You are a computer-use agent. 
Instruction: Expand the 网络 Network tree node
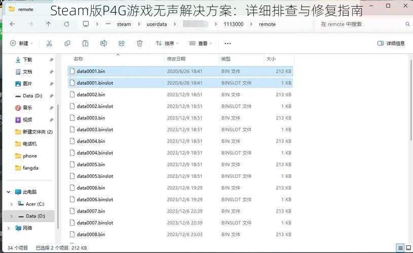coord(9,228)
